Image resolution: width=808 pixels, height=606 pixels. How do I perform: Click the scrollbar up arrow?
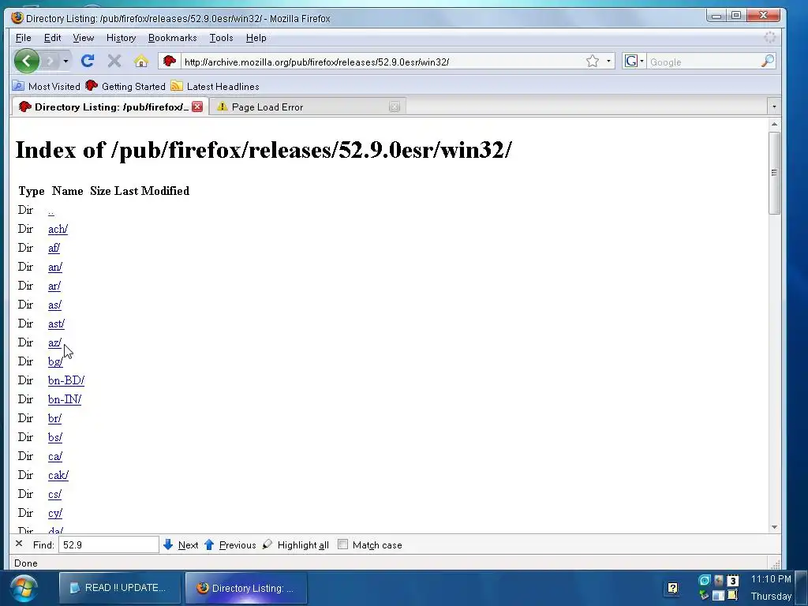click(774, 124)
